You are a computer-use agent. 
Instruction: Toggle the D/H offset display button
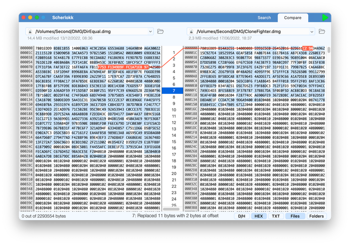tap(242, 216)
